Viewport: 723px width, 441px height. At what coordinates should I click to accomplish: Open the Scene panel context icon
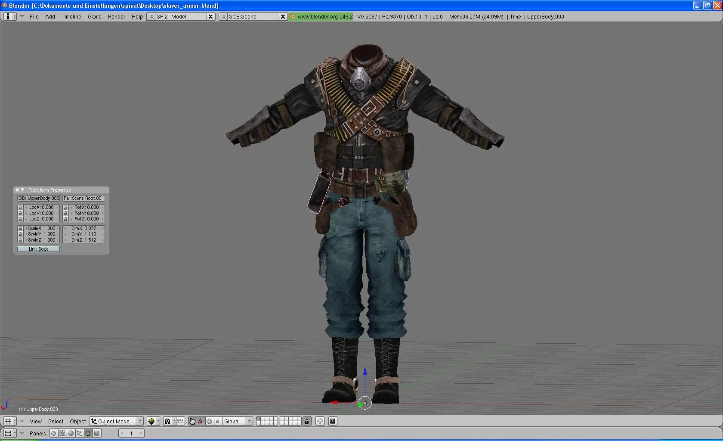coord(97,433)
